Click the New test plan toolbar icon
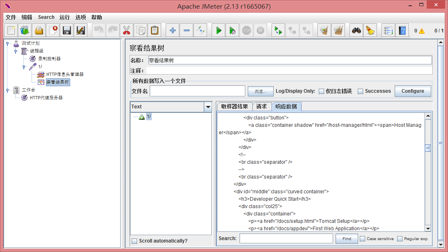448x252 pixels. [x=11, y=30]
